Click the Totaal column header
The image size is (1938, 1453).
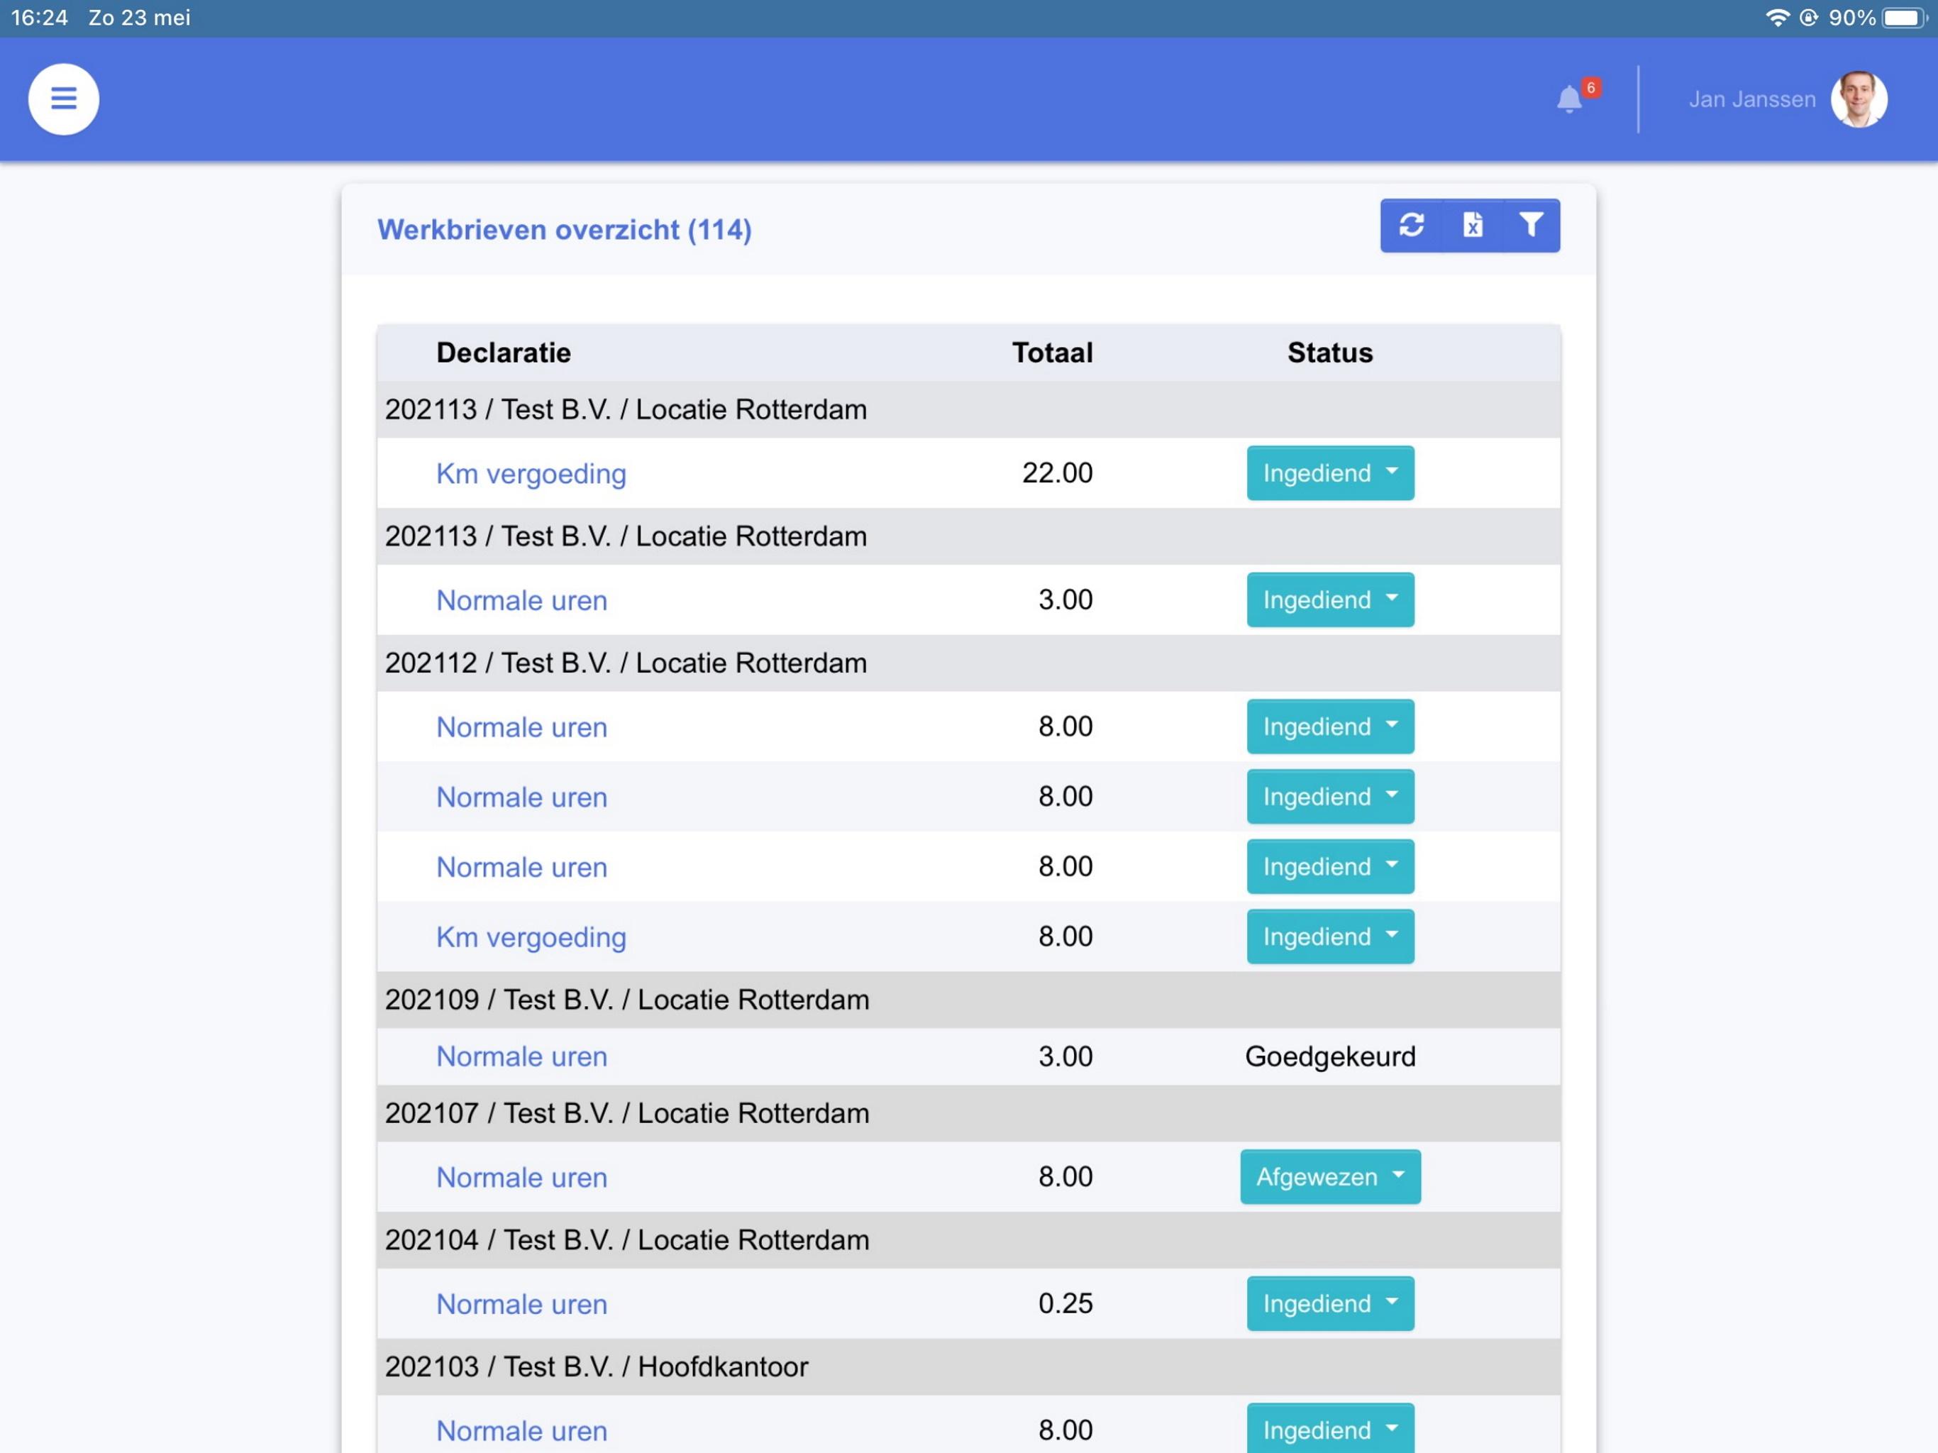[1052, 353]
